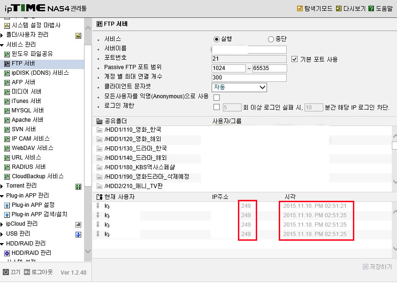Collapse the Plug-in APP 관리 node

click(2, 196)
